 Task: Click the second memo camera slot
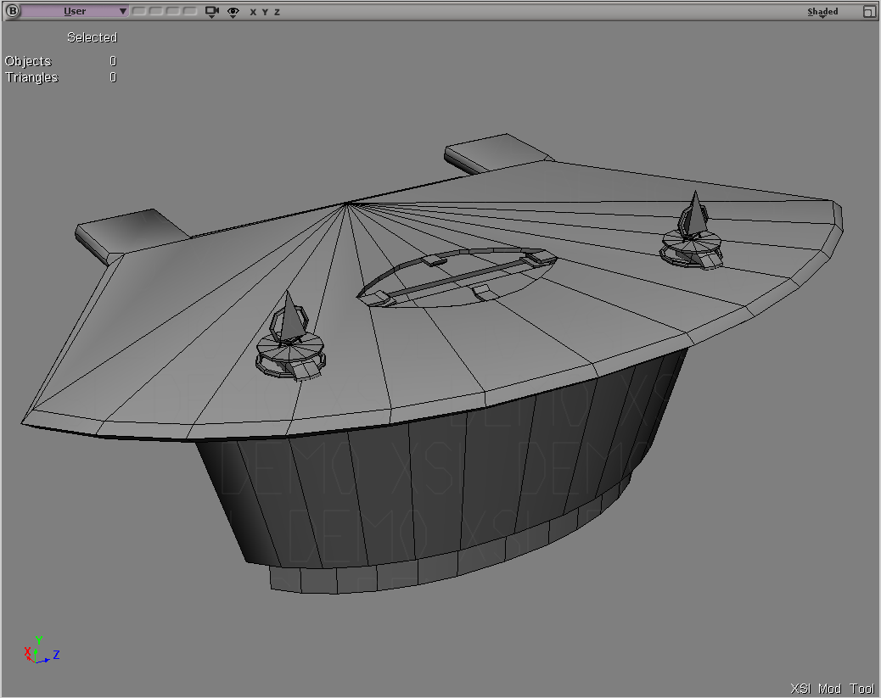click(156, 11)
